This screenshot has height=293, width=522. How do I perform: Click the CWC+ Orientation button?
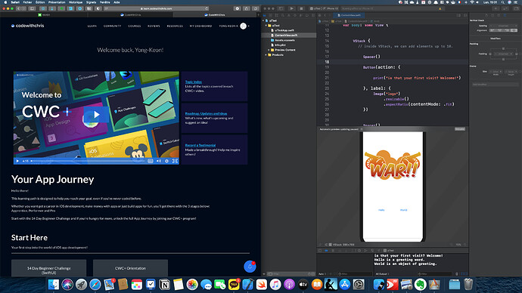(130, 268)
